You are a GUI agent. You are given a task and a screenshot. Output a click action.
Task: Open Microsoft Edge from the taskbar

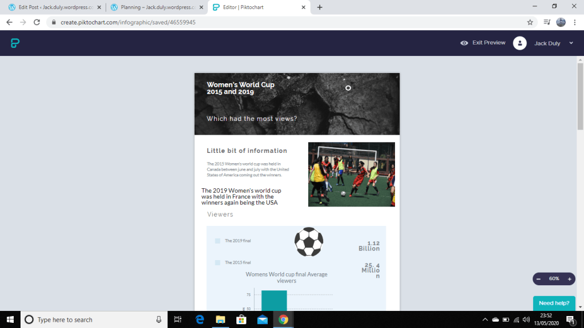point(200,319)
